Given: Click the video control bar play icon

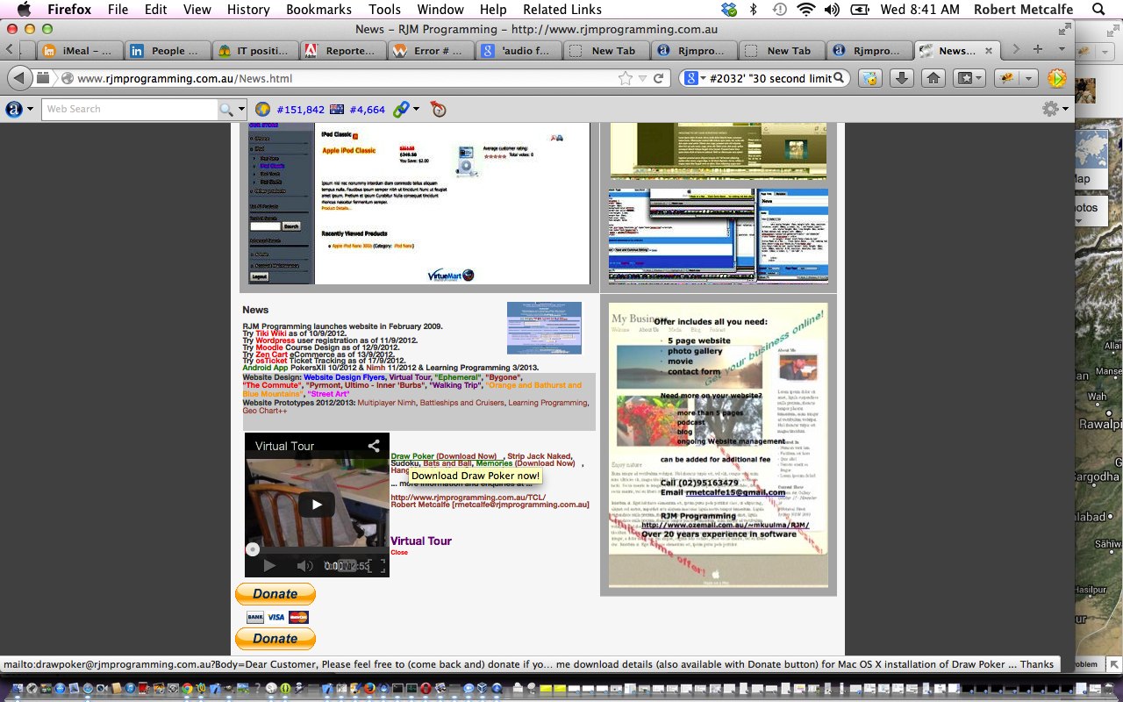Looking at the screenshot, I should click(269, 566).
